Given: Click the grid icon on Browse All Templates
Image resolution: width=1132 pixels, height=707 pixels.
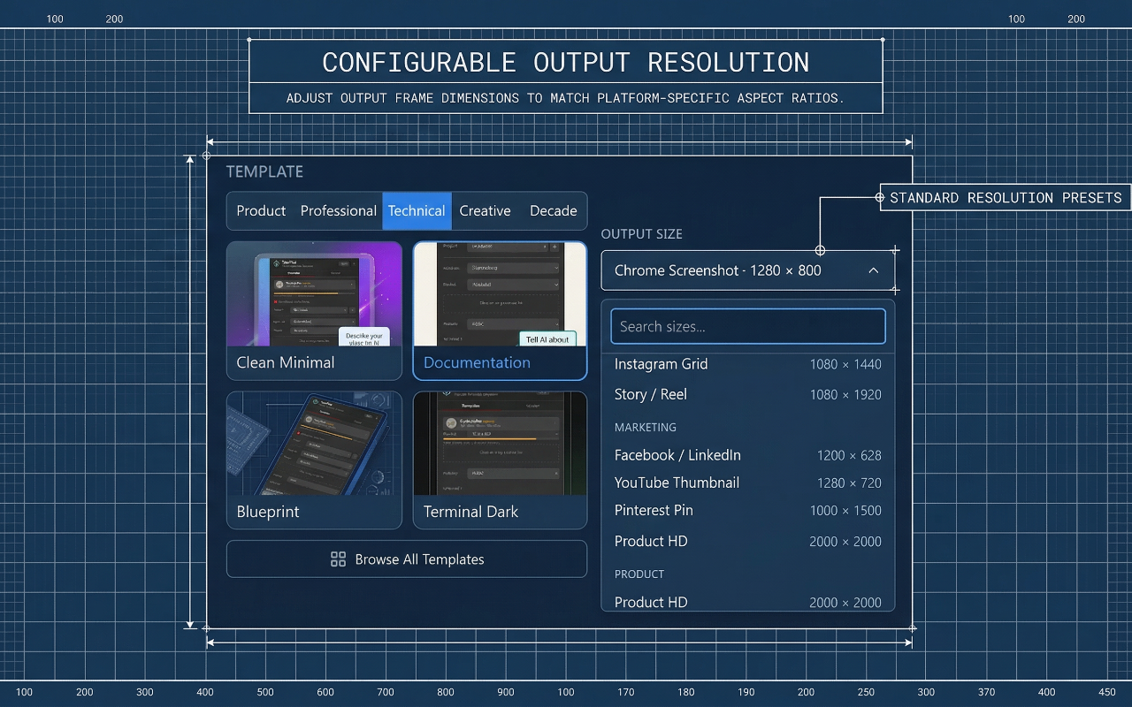Looking at the screenshot, I should 337,559.
